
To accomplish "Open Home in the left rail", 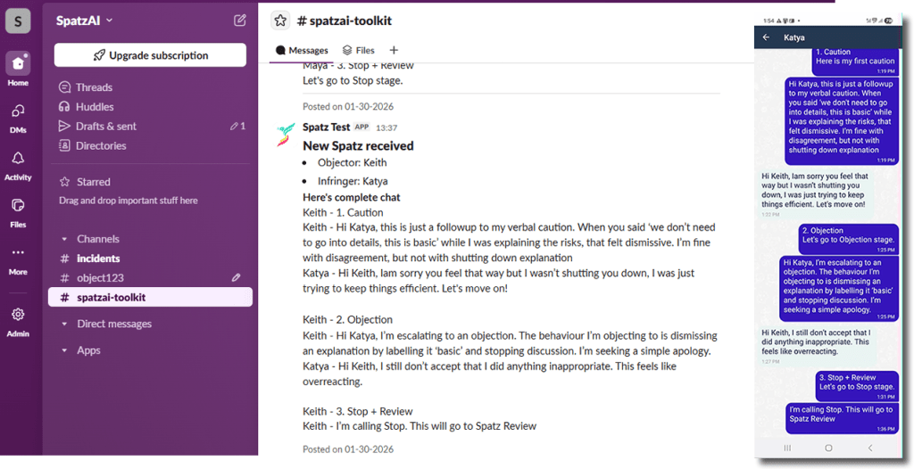I will 18,65.
